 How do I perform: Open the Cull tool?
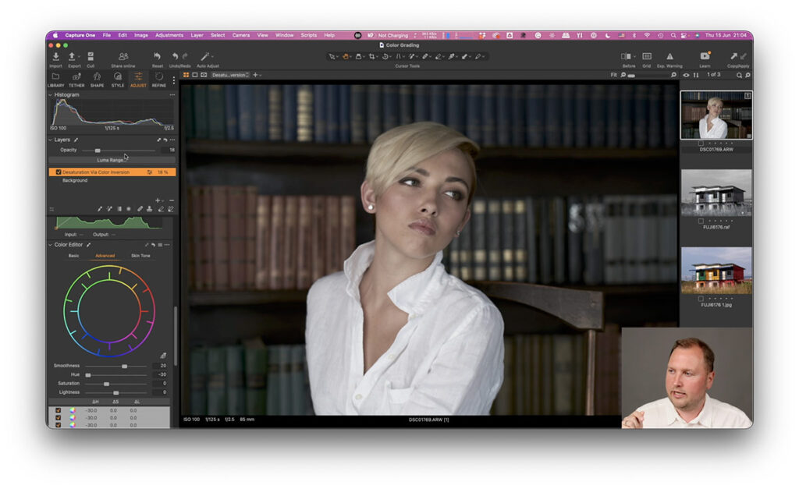[x=91, y=56]
